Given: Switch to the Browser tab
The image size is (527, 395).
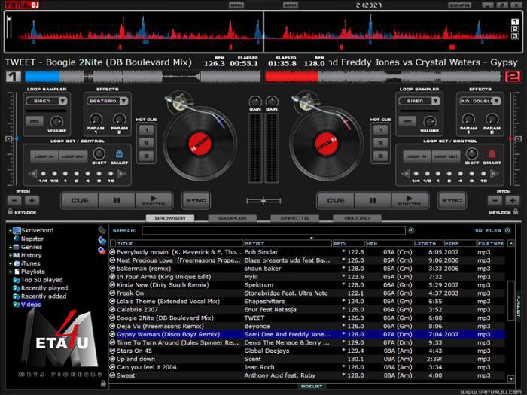Looking at the screenshot, I should click(170, 218).
